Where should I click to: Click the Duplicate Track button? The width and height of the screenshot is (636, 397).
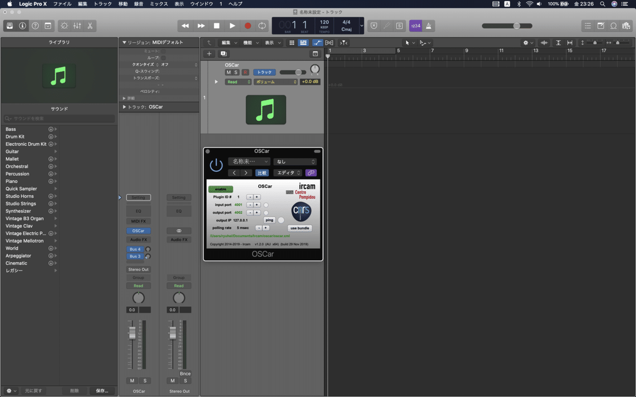(x=223, y=53)
